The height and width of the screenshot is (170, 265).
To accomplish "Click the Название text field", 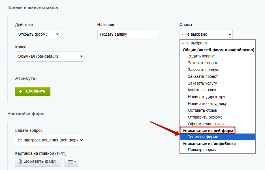I will pyautogui.click(x=127, y=34).
